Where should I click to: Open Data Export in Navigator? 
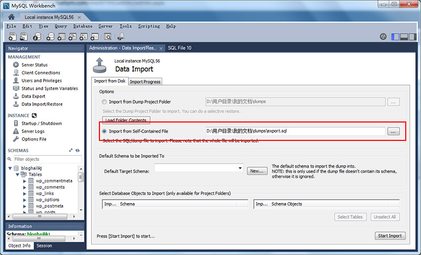tap(33, 96)
